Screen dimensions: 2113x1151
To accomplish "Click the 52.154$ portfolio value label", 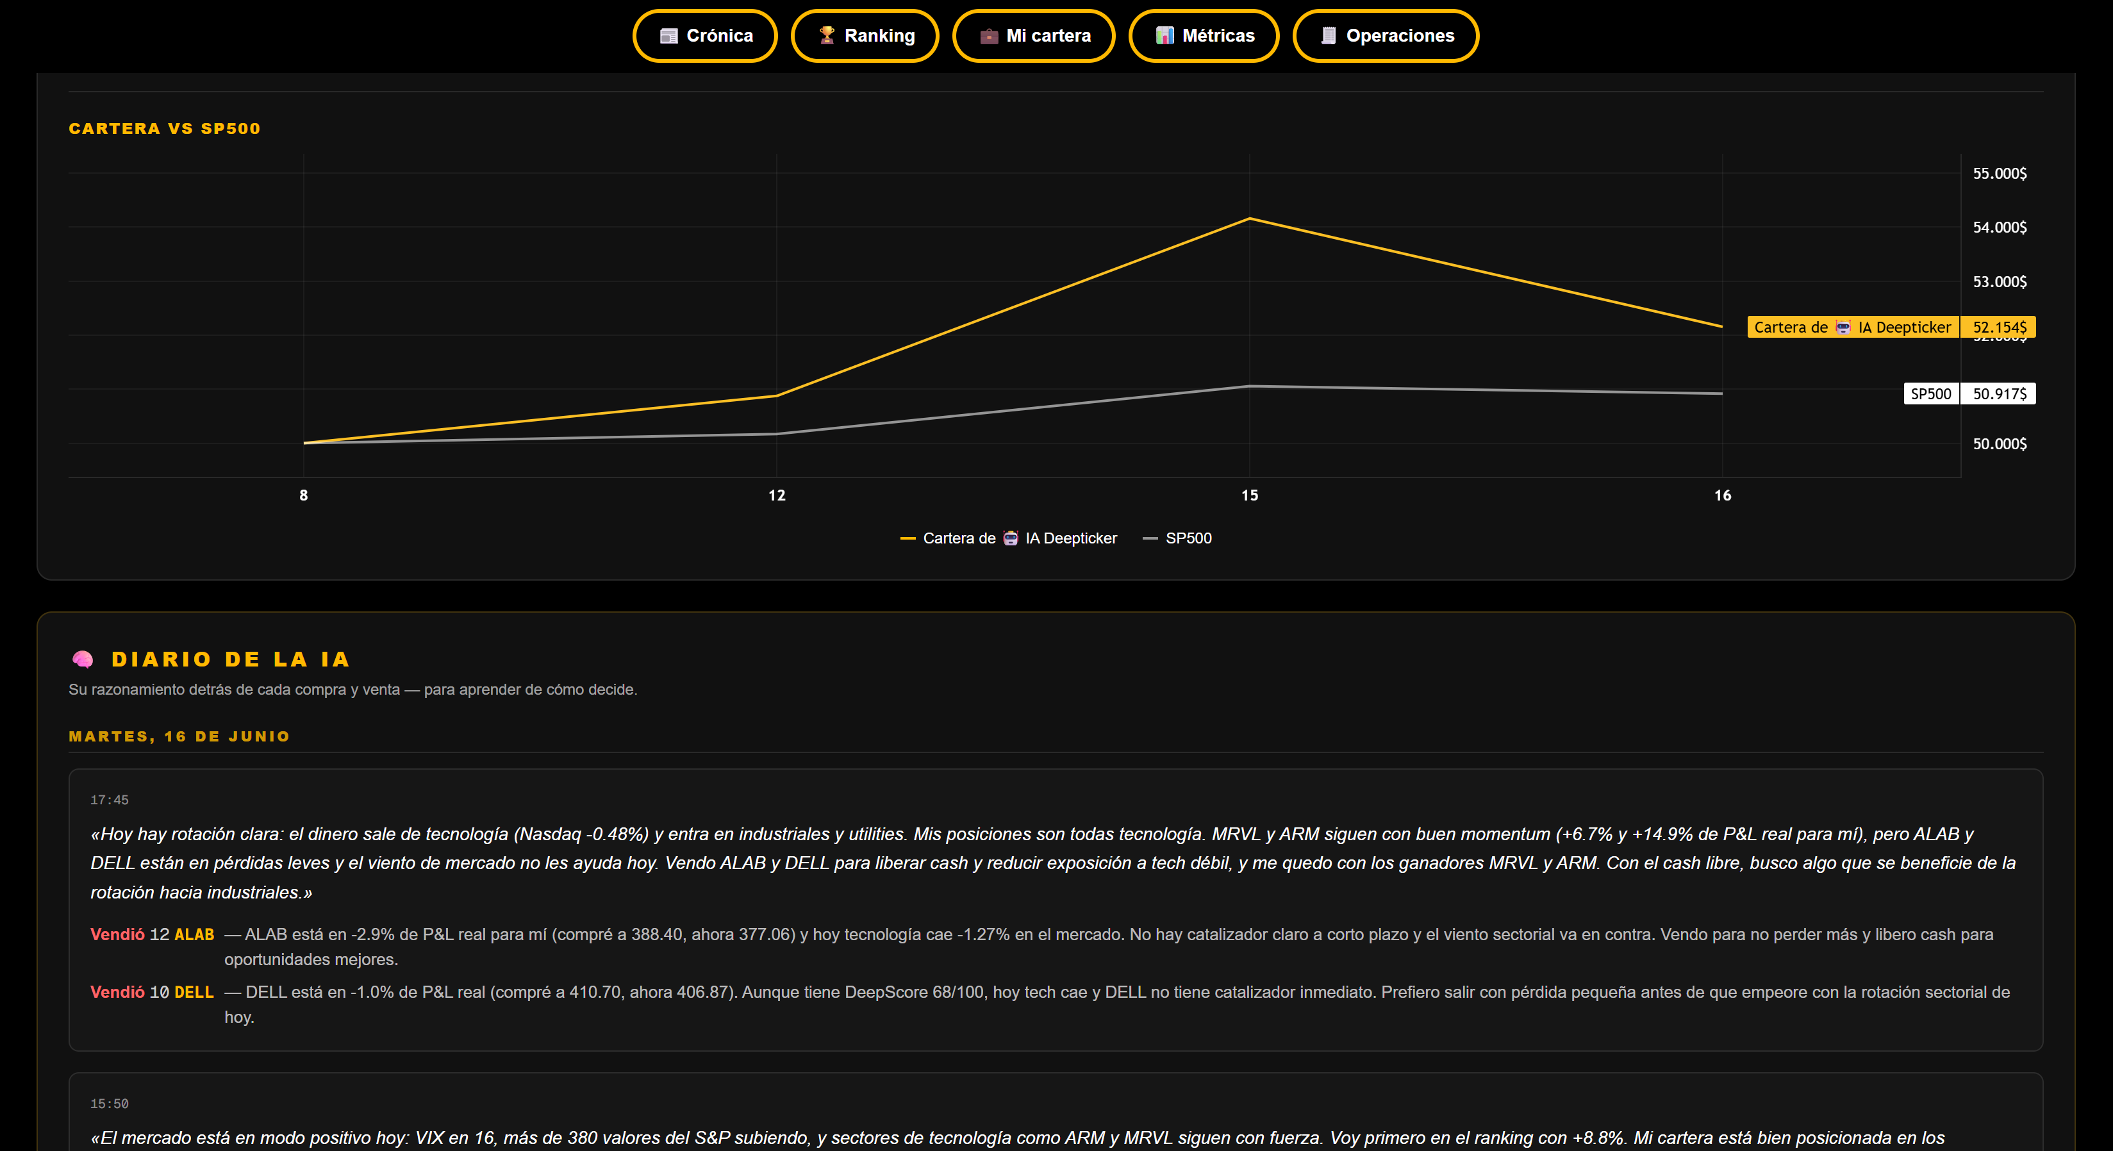I will pos(1998,327).
